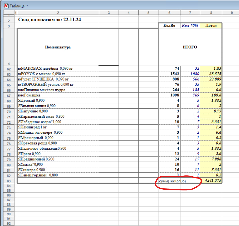Viewport: 239px width, 226px height.
Task: Select 'юТВОРОЖНЫЙ уголок 0,090 кг' cell
Action: 58,85
